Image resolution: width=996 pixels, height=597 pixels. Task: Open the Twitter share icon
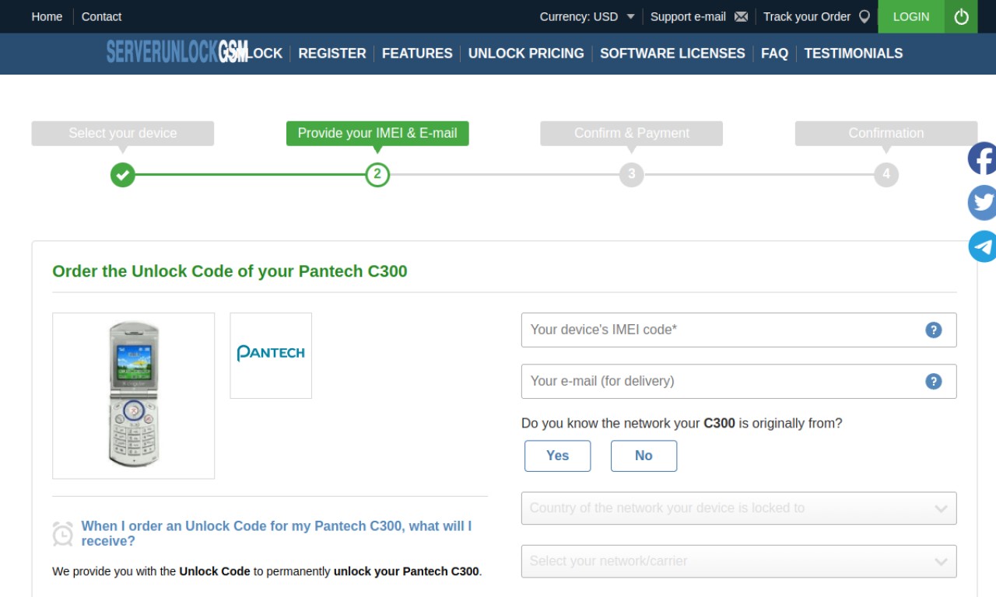pos(982,203)
